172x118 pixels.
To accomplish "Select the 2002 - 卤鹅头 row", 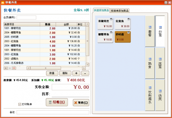I will [x=44, y=59].
